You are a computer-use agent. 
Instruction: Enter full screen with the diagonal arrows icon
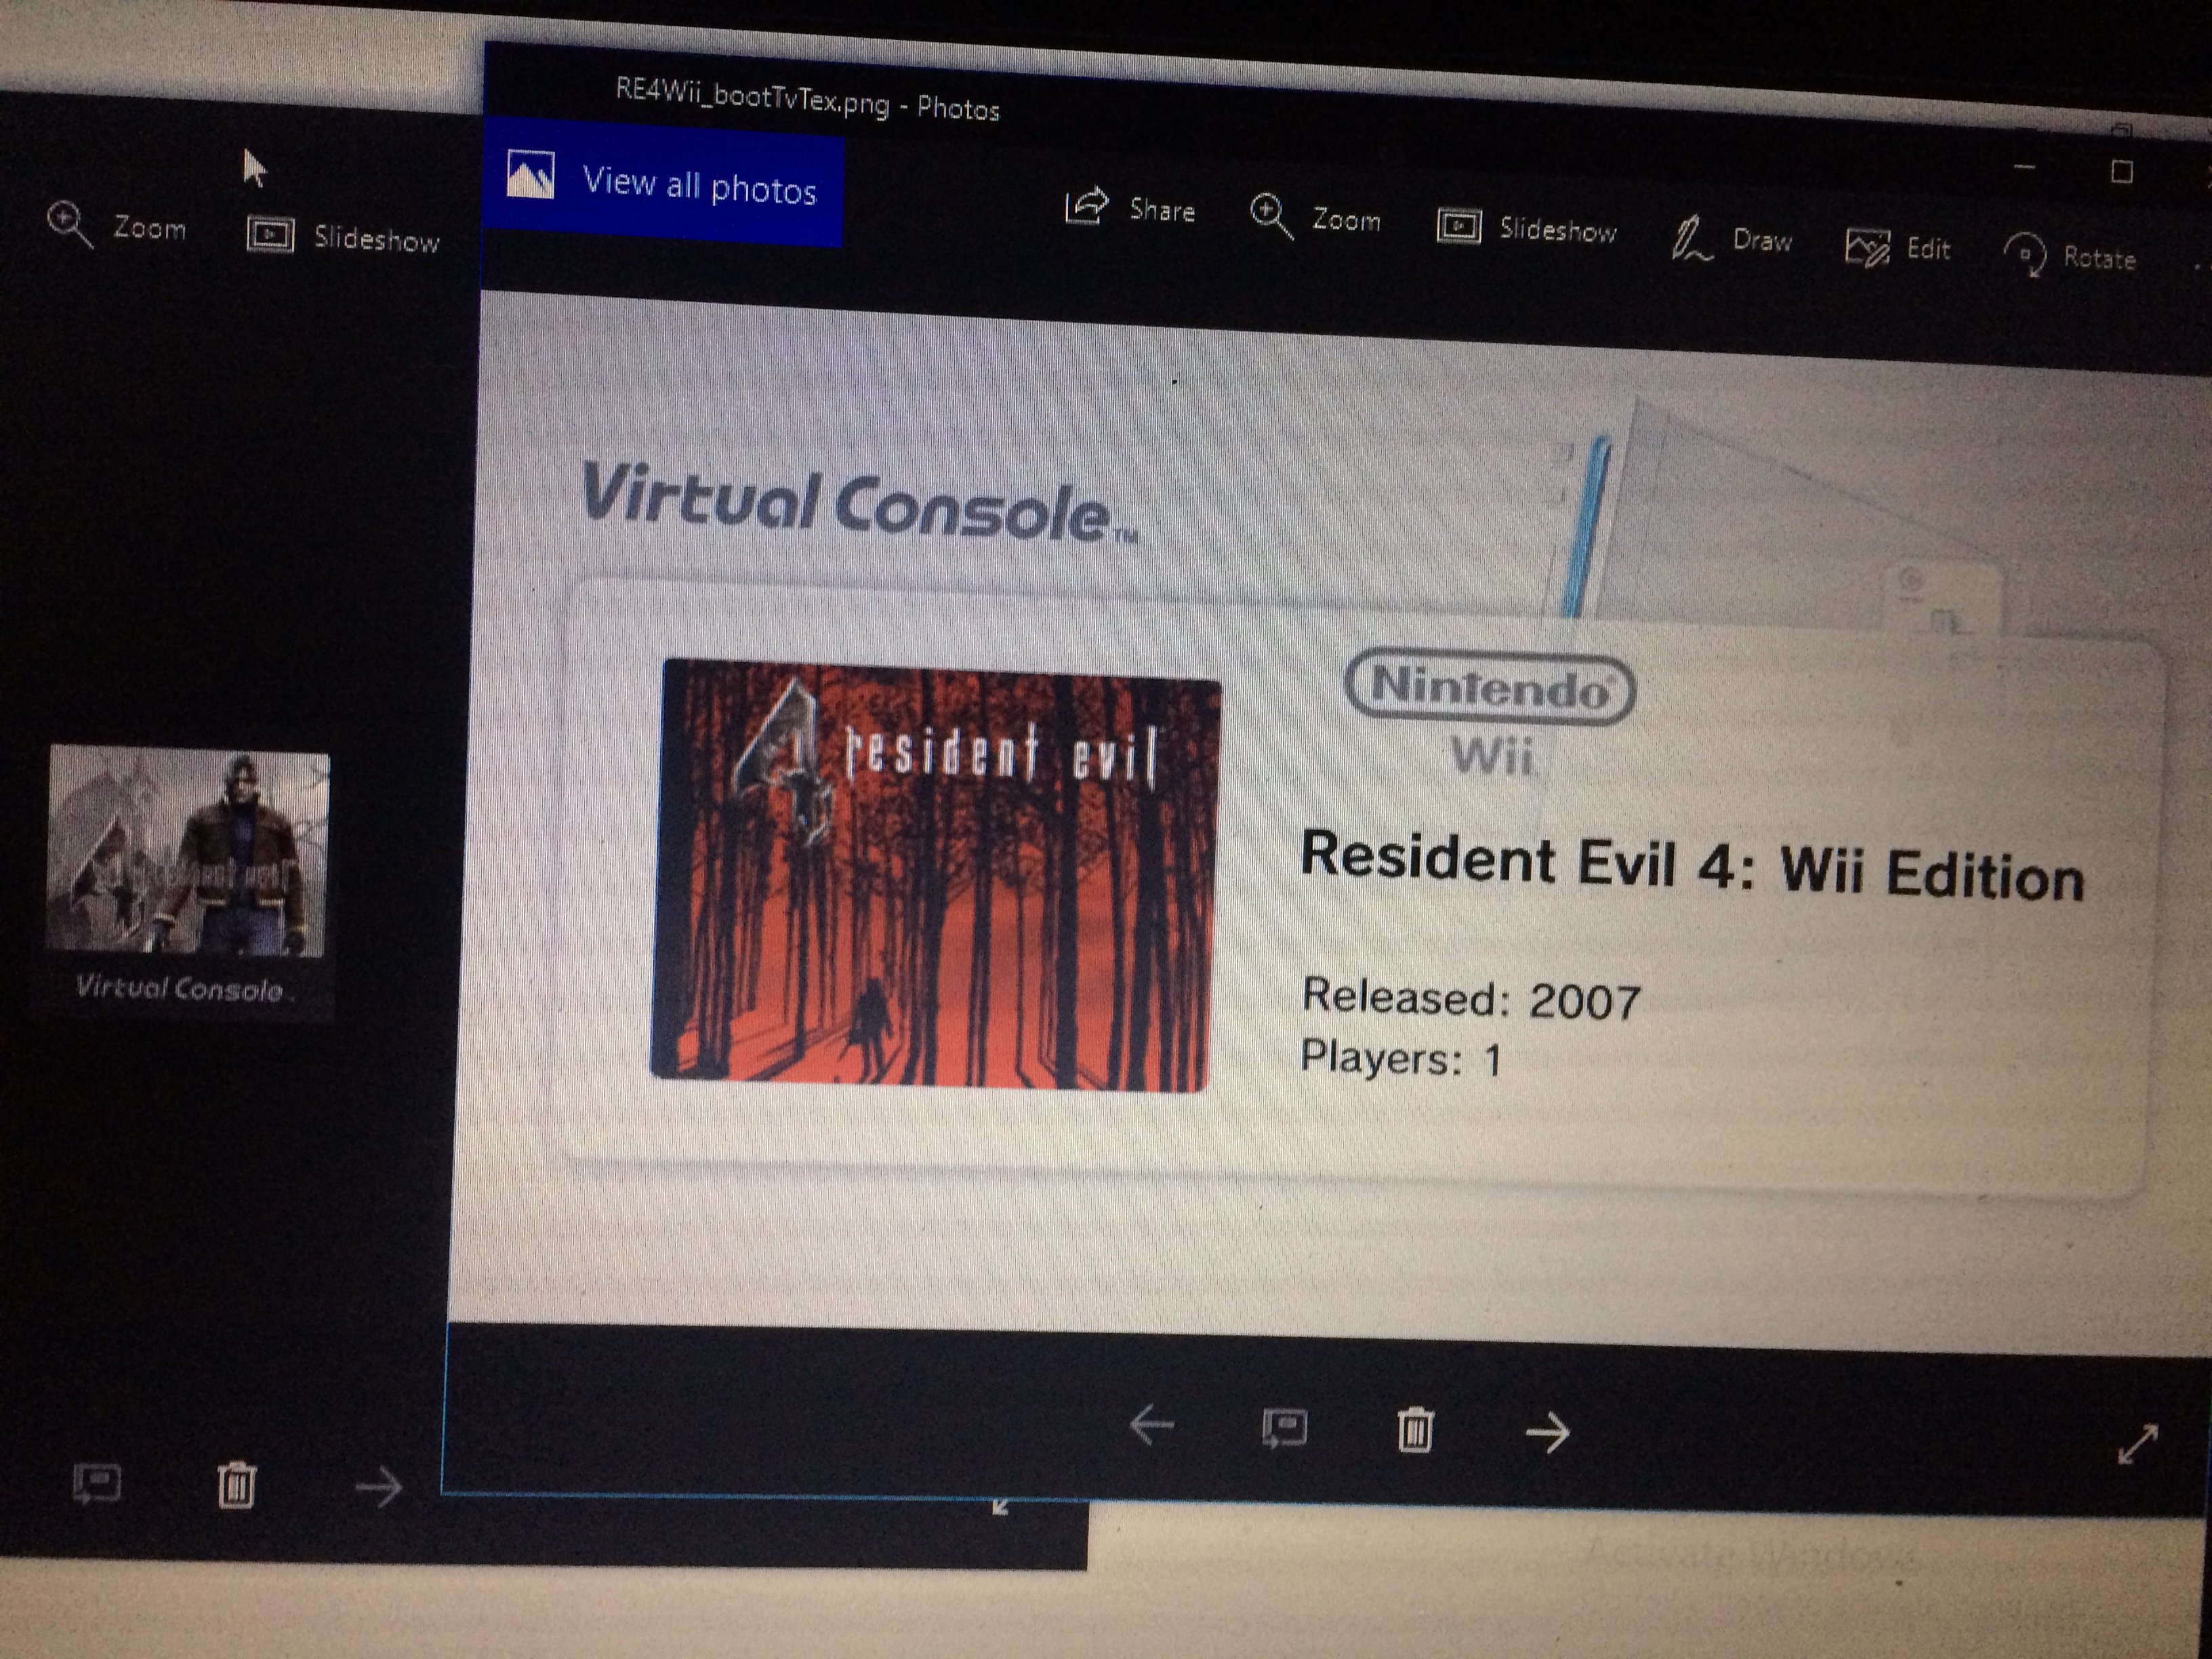[x=2137, y=1444]
